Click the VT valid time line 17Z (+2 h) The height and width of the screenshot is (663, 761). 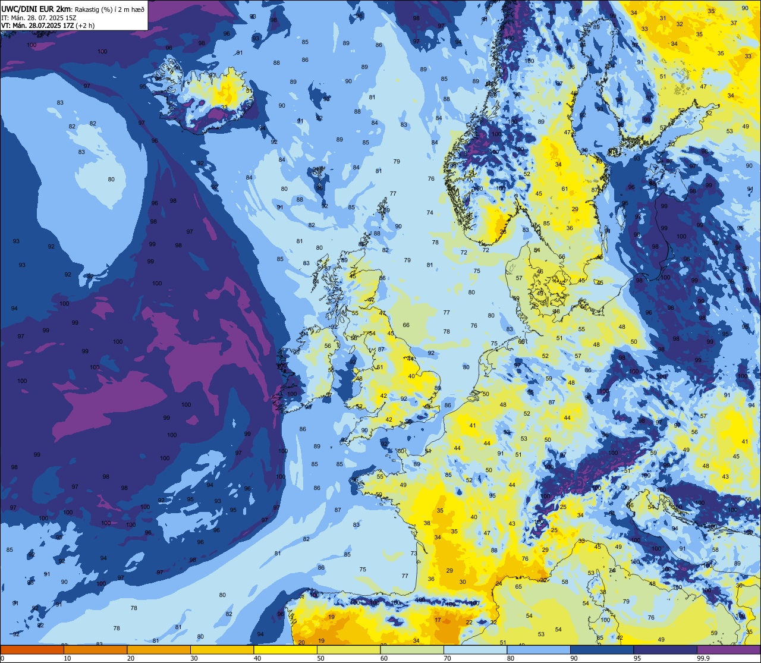pyautogui.click(x=48, y=26)
